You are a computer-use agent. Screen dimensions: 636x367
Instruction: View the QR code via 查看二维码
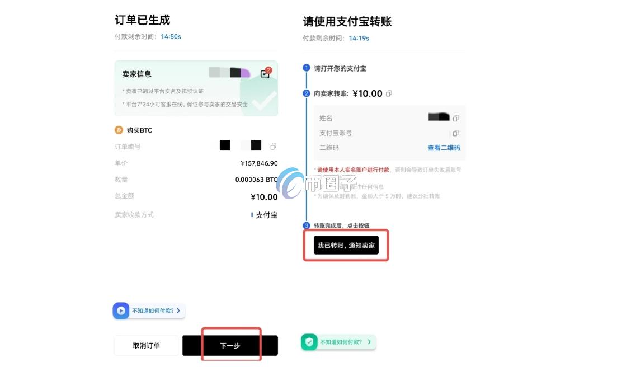pos(444,148)
